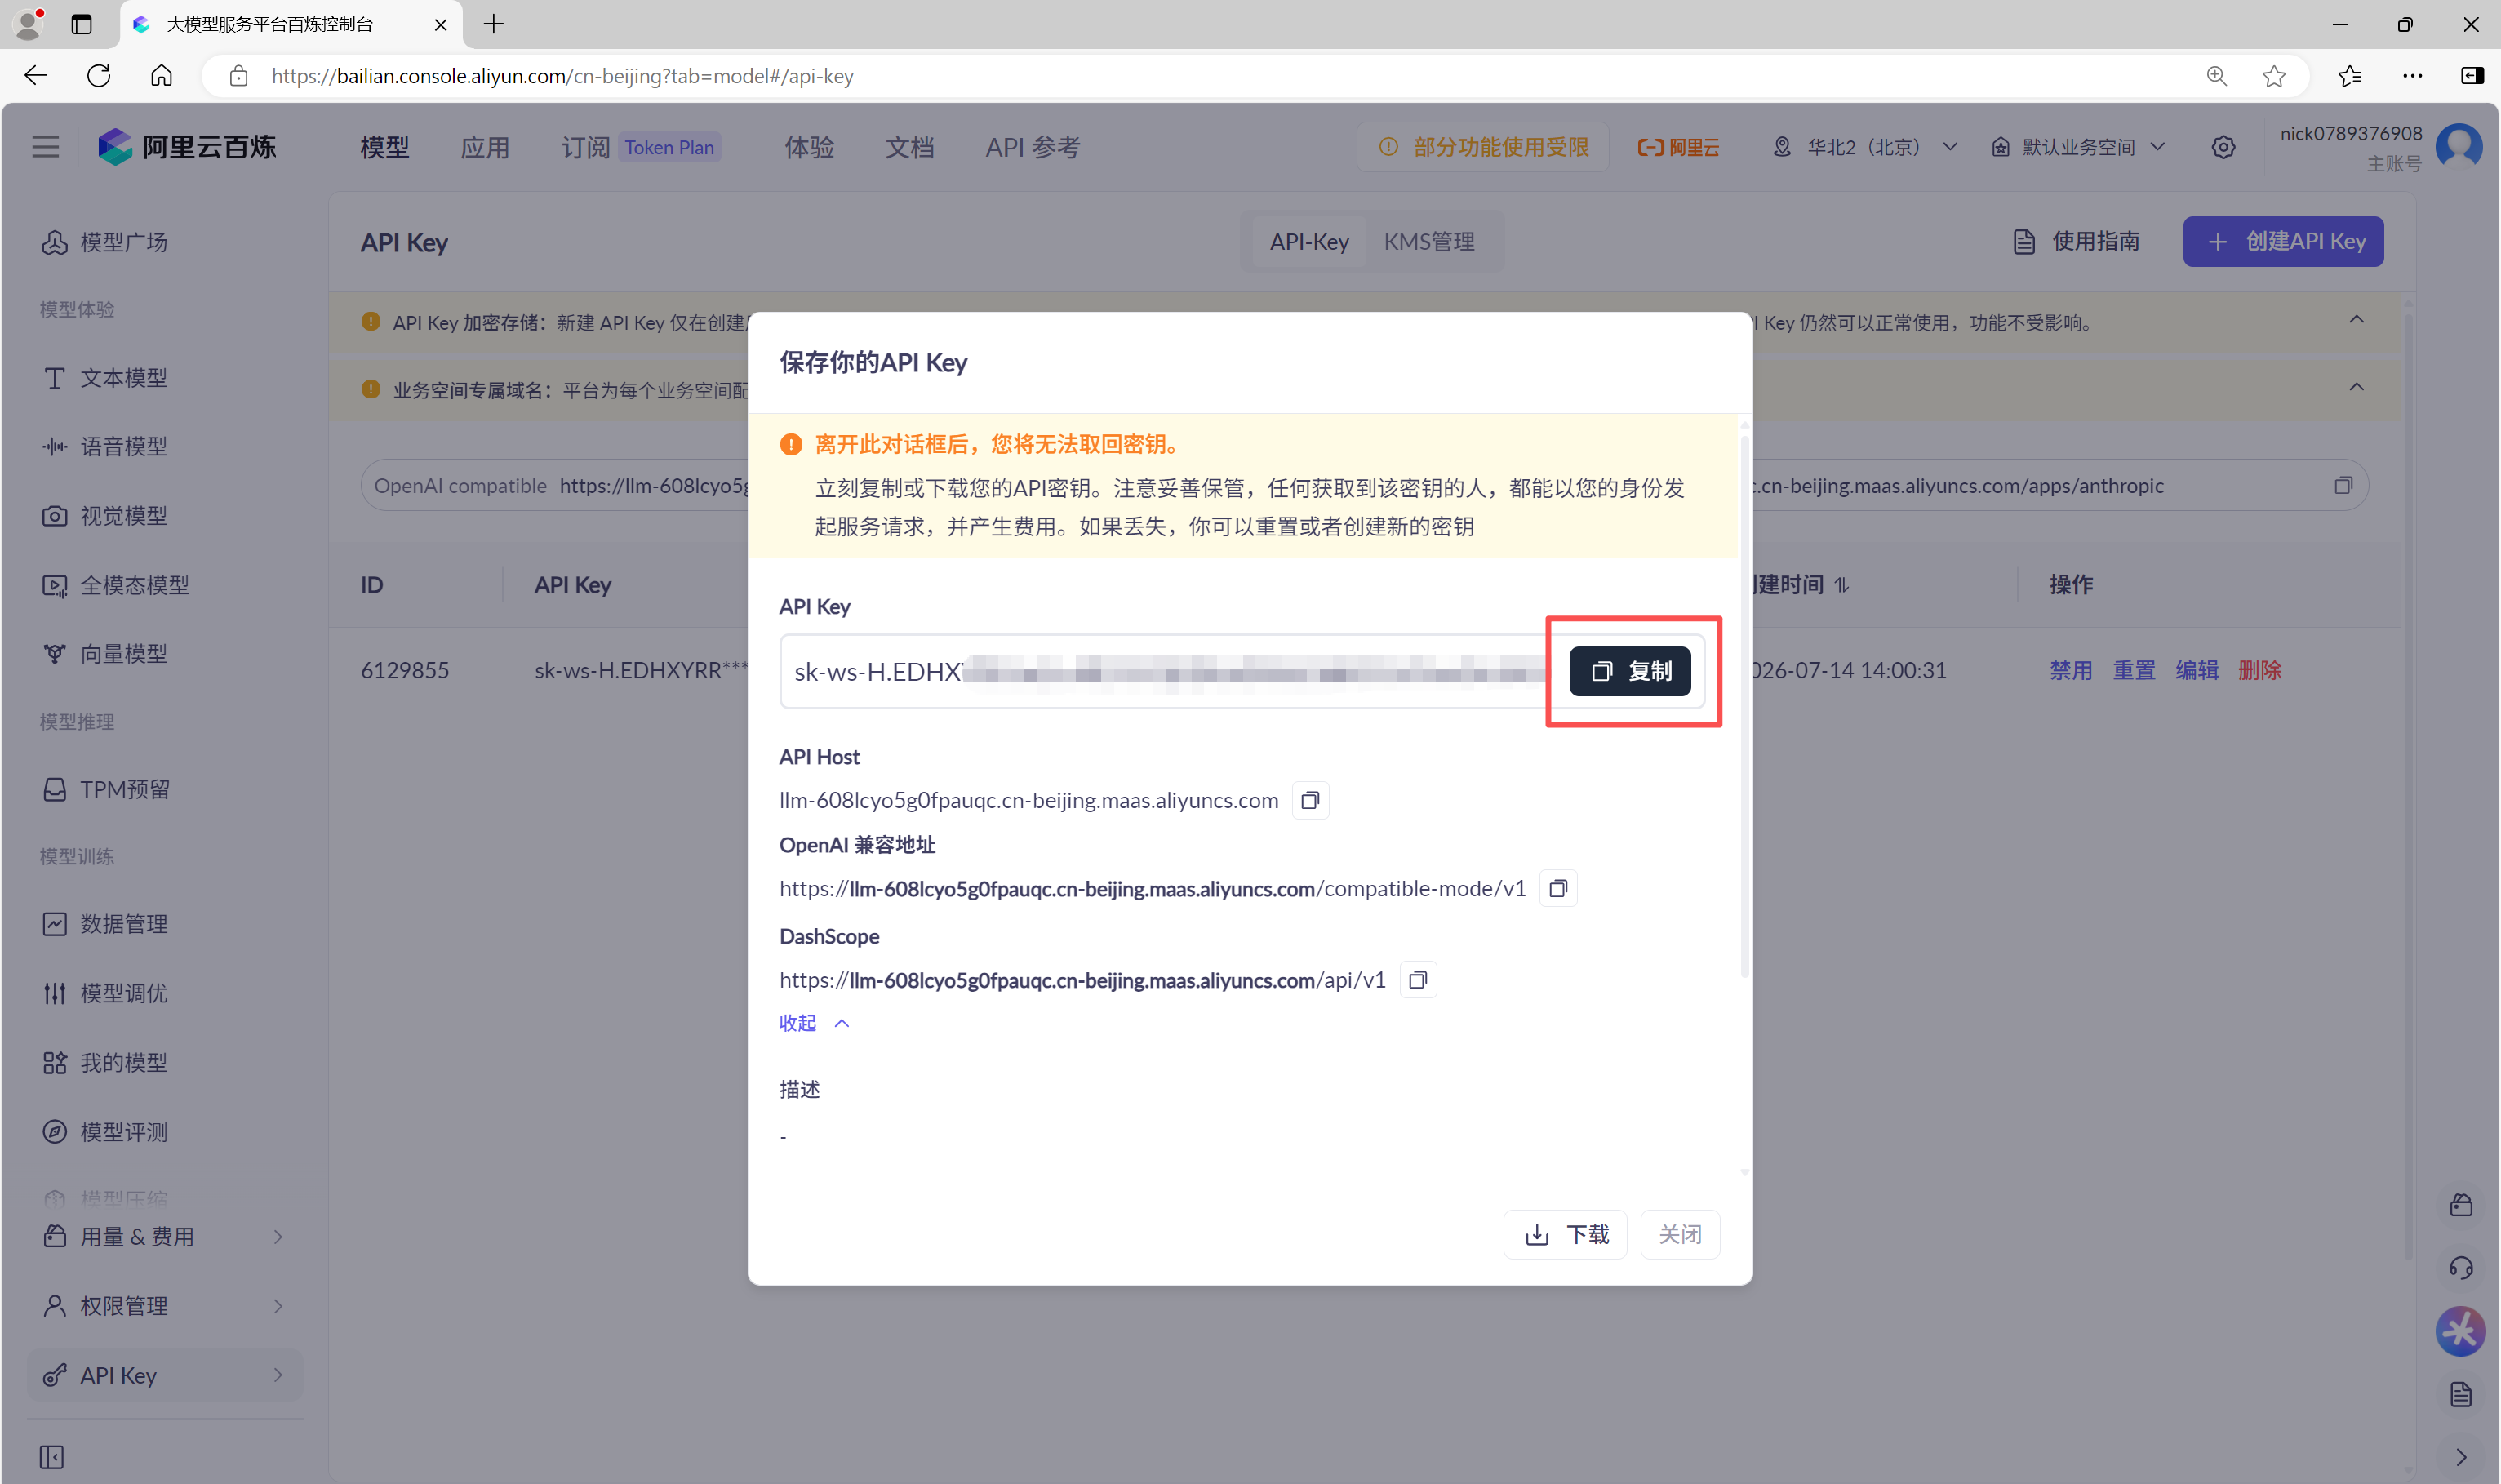Launch the colorful AI assistant icon

point(2461,1331)
